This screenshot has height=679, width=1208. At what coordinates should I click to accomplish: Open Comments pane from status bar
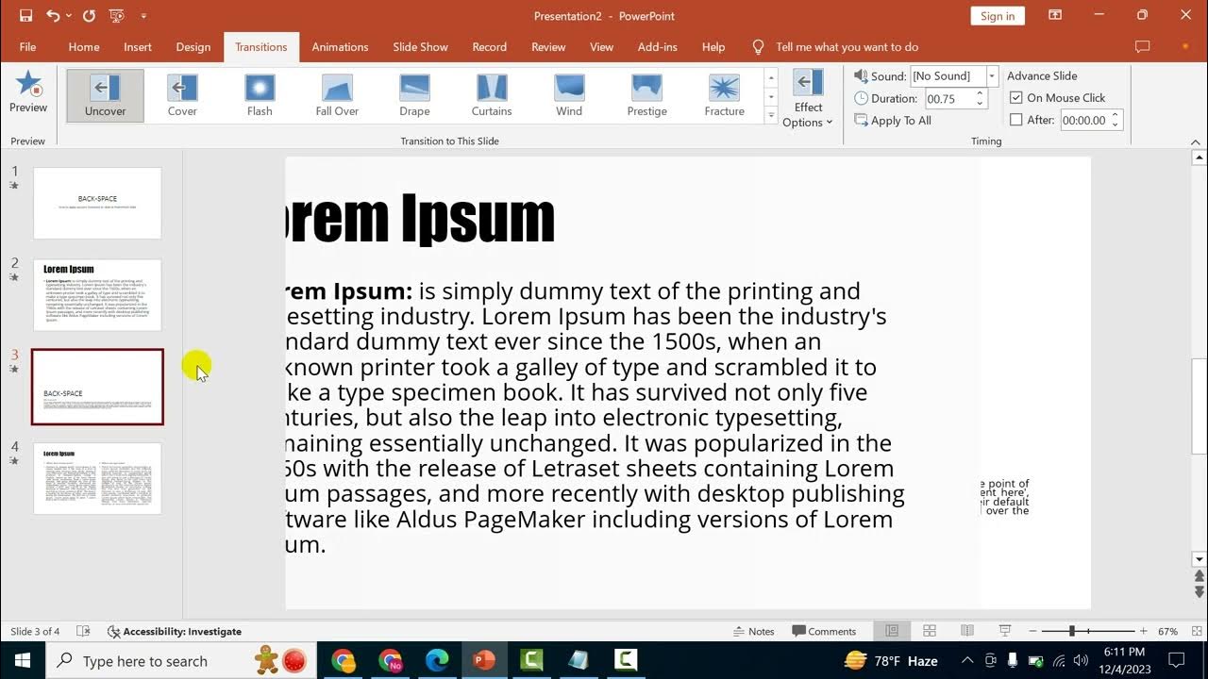pos(824,631)
